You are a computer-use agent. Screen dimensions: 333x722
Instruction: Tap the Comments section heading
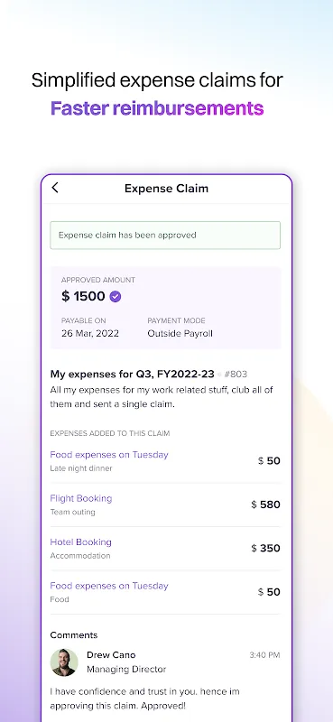point(74,635)
